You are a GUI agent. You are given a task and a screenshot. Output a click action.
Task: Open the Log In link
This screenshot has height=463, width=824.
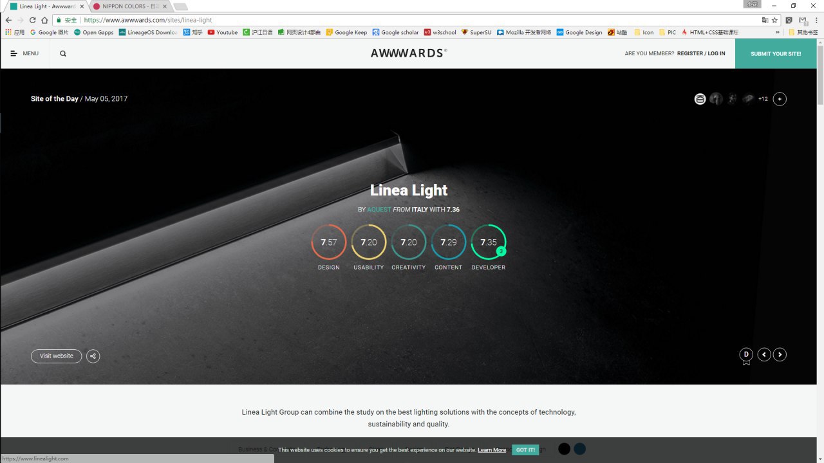click(716, 53)
